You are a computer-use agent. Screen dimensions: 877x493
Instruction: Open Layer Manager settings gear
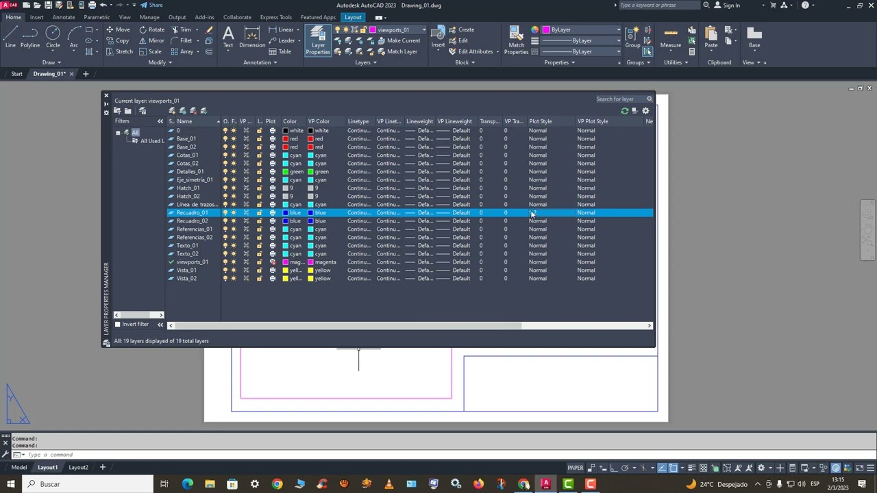pos(645,111)
